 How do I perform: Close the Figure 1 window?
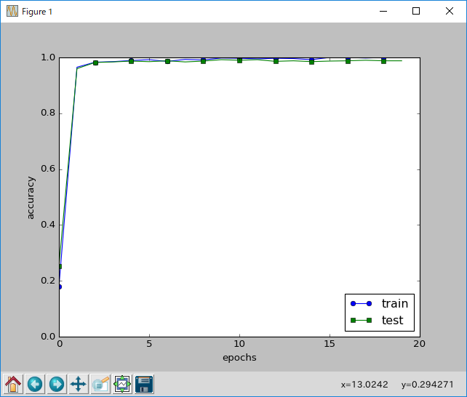(x=449, y=12)
